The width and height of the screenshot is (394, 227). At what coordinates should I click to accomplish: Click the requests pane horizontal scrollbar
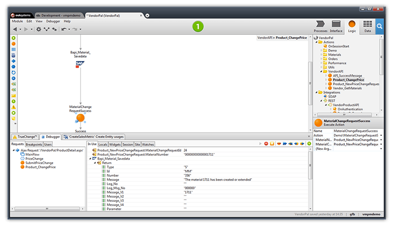(47, 209)
